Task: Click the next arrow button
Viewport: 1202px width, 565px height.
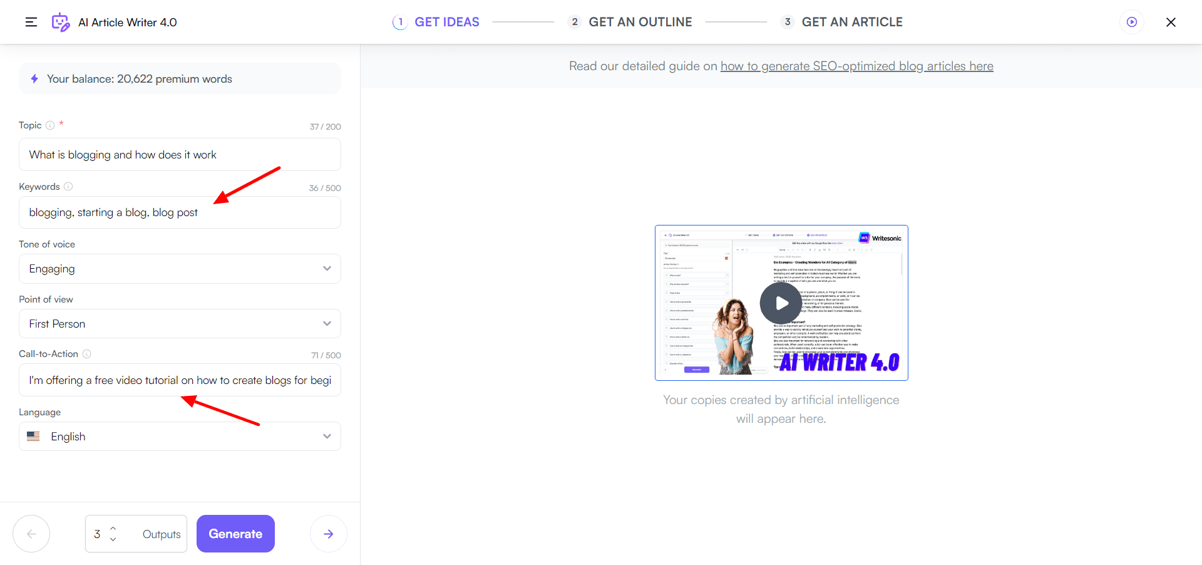Action: coord(329,534)
